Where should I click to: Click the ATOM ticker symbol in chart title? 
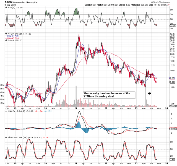9,2
